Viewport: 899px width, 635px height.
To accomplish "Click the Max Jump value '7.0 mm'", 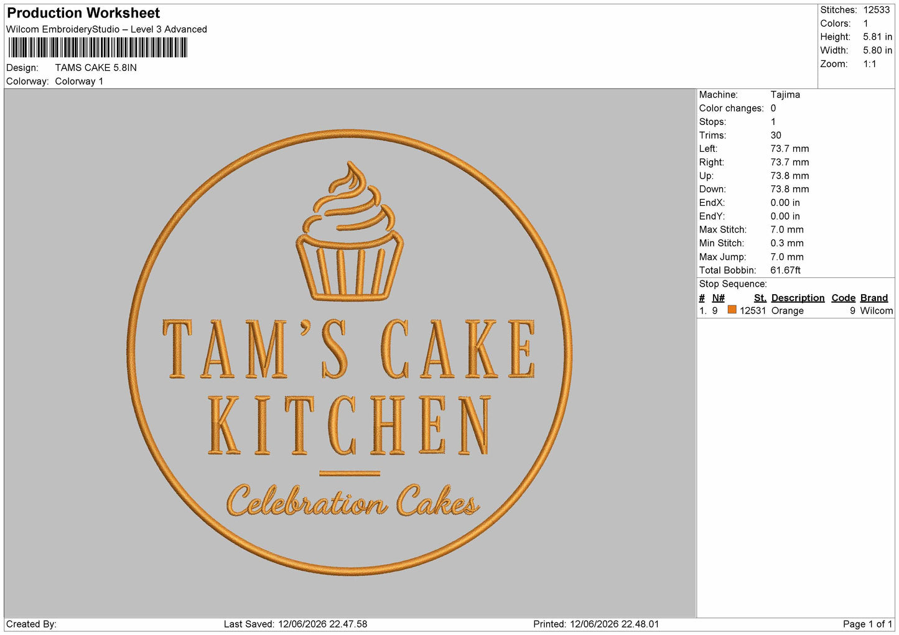I will 787,257.
